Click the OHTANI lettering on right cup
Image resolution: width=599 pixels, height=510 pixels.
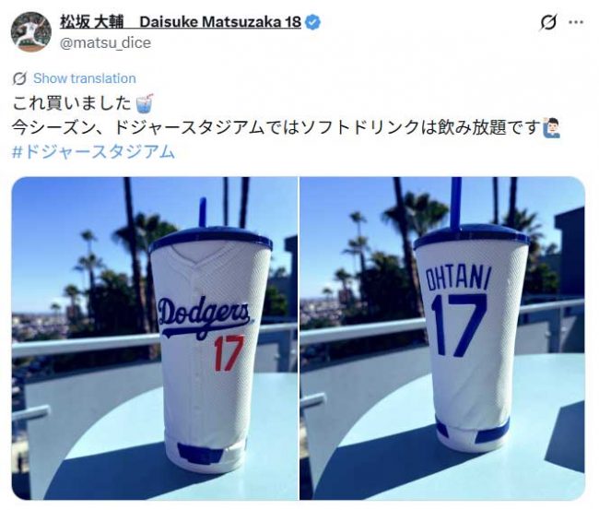(458, 278)
